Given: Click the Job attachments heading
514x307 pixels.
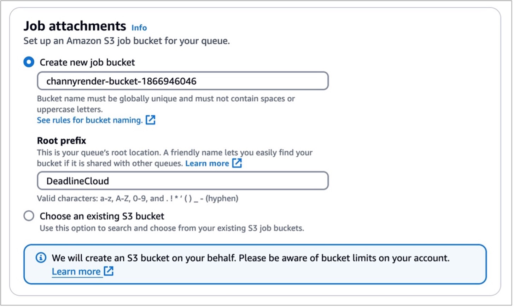Looking at the screenshot, I should click(x=75, y=26).
